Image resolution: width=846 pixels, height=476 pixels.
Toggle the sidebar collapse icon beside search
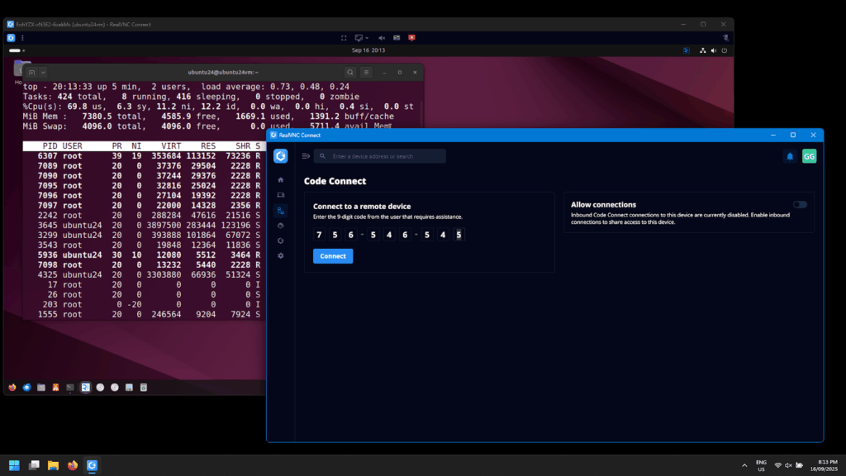pos(306,156)
